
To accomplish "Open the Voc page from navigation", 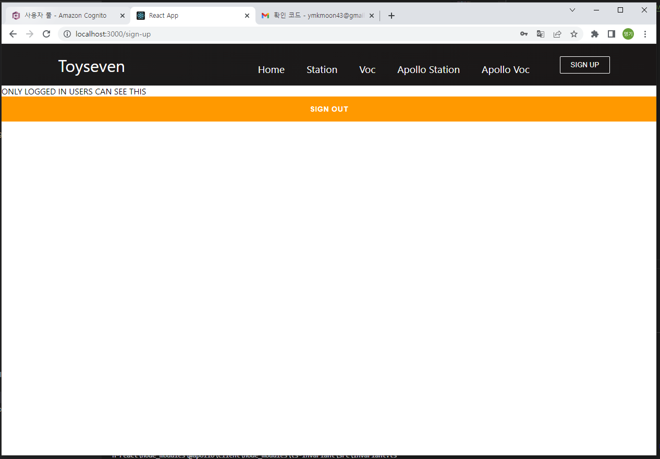I will coord(367,69).
